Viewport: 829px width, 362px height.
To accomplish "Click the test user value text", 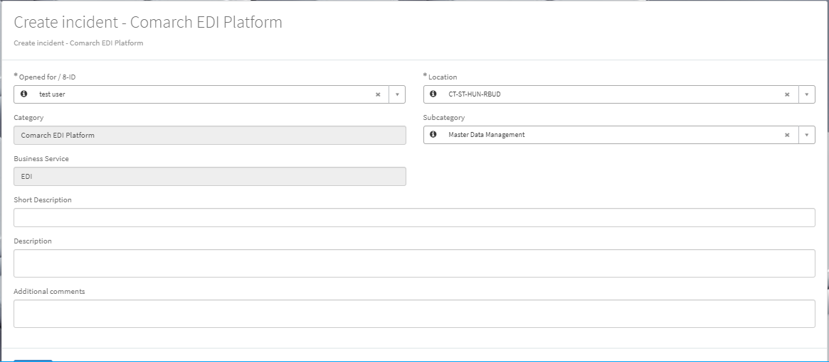I will [52, 94].
